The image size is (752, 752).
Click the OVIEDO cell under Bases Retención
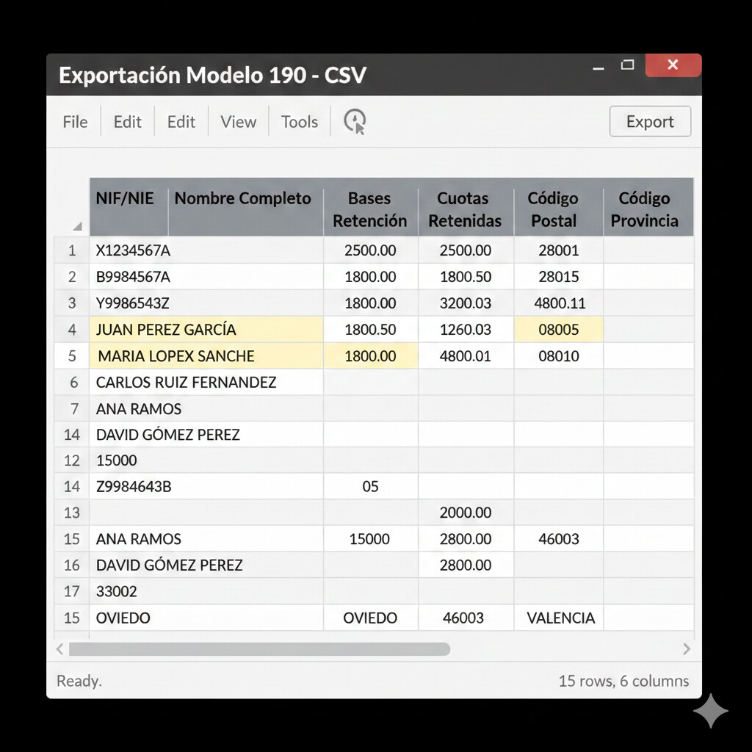coord(370,618)
